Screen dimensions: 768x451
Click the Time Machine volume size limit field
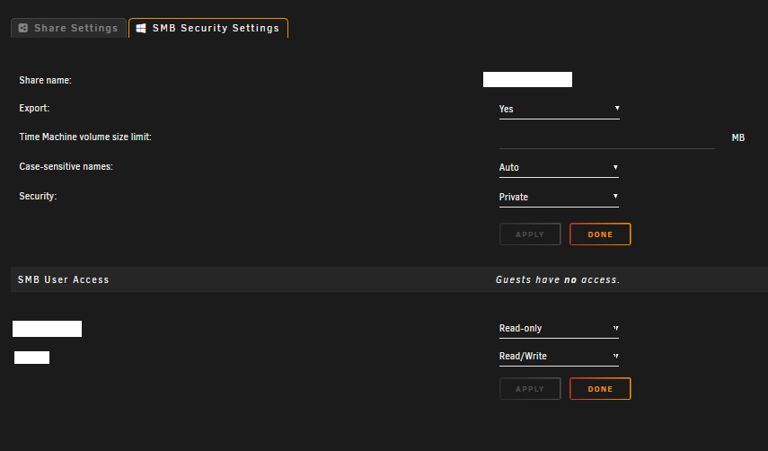click(x=607, y=138)
